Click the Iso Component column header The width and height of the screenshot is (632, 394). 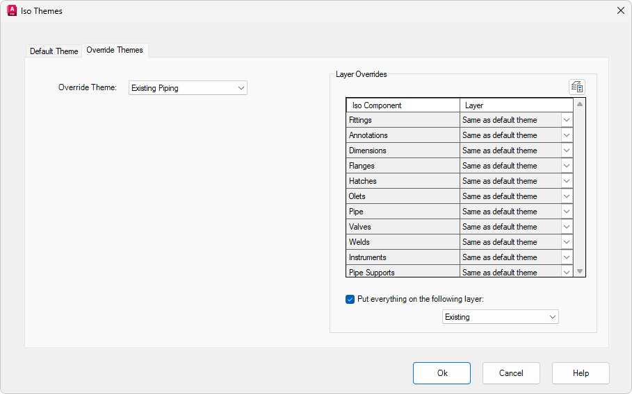click(403, 105)
